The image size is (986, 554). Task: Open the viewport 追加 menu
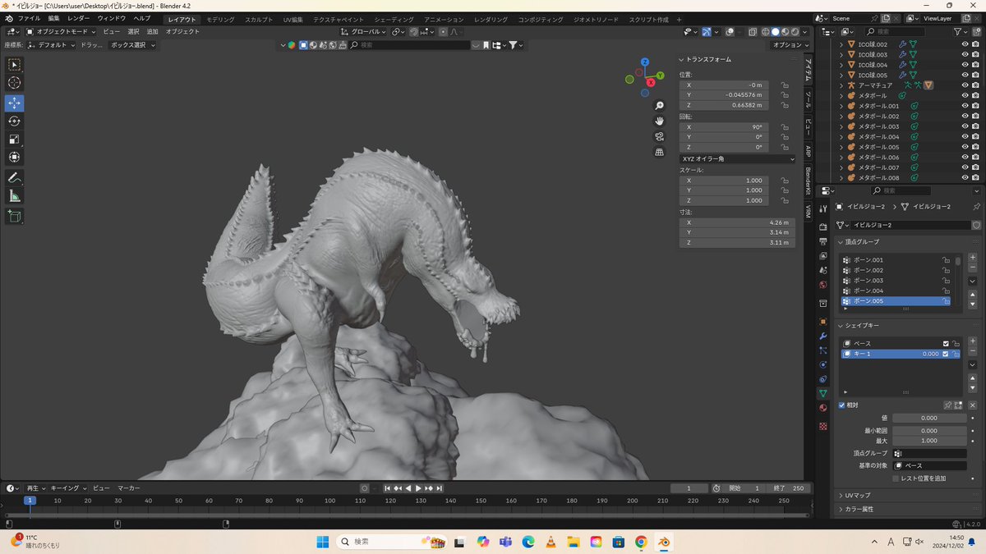[x=152, y=31]
